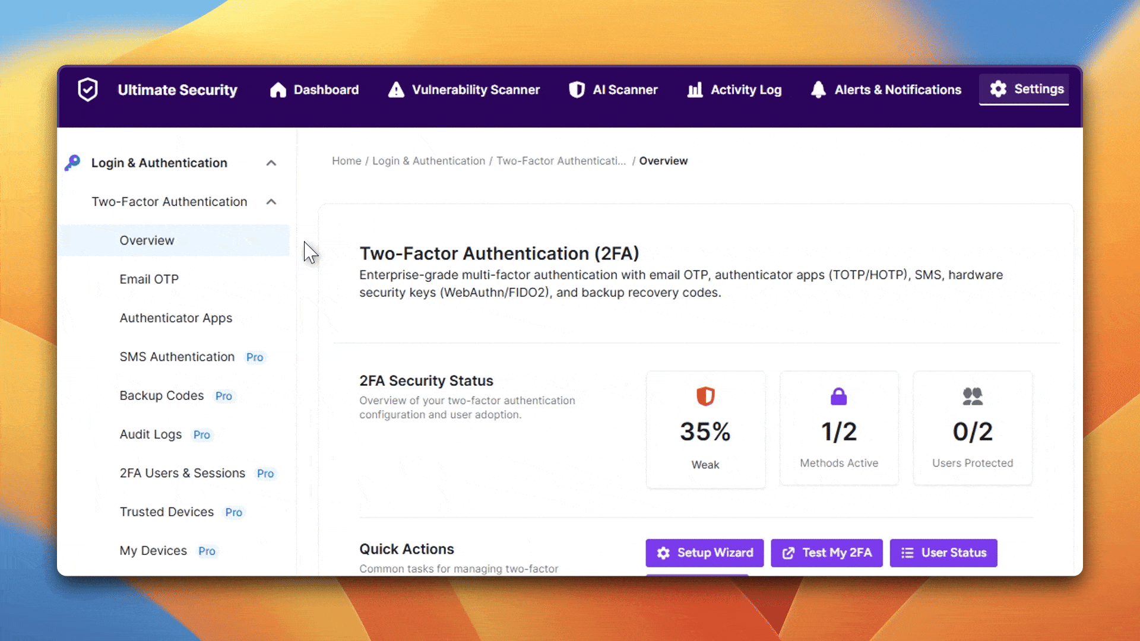Collapse the Two-Factor Authentication submenu chevron
Viewport: 1140px width, 641px height.
click(x=271, y=202)
